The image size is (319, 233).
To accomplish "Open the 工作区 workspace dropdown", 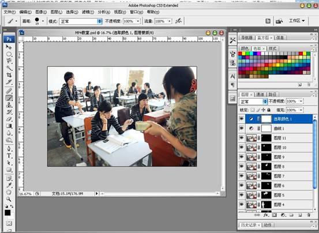I will click(x=297, y=21).
